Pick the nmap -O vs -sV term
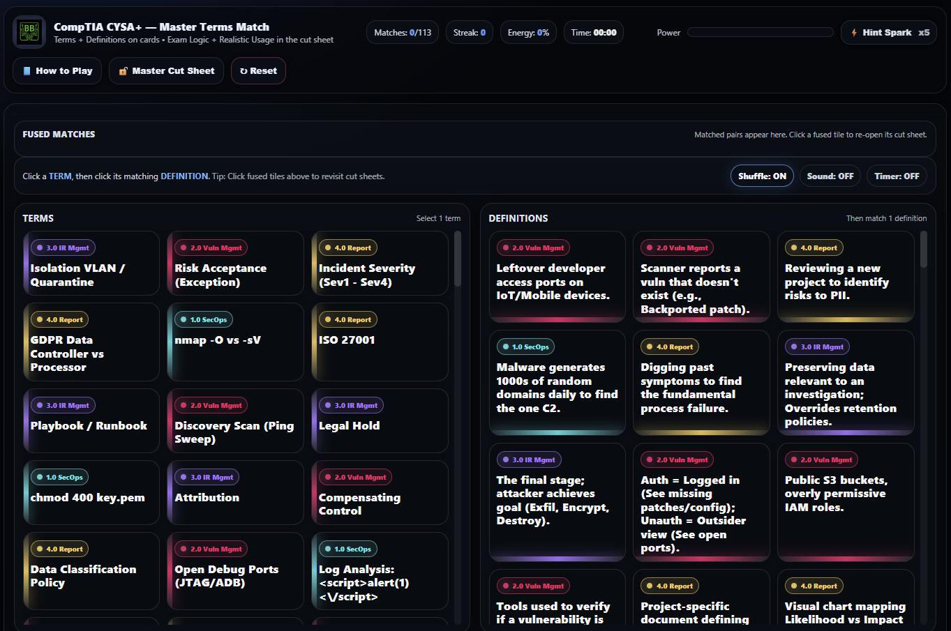Image resolution: width=951 pixels, height=631 pixels. tap(235, 342)
